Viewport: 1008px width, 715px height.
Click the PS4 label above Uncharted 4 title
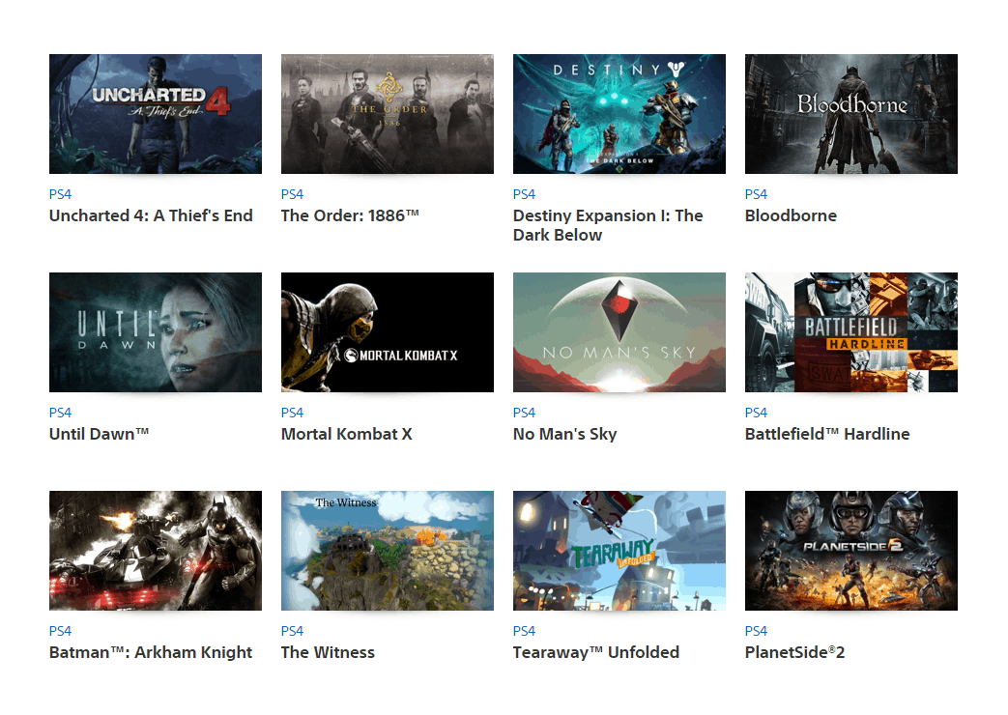(61, 194)
